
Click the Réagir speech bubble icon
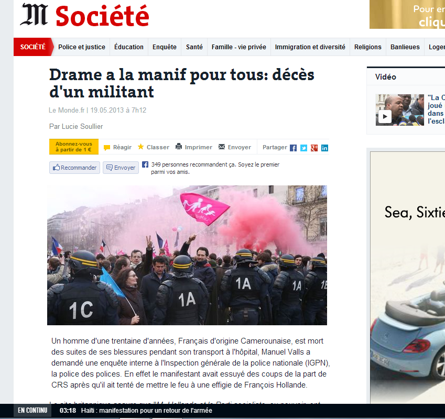click(107, 147)
